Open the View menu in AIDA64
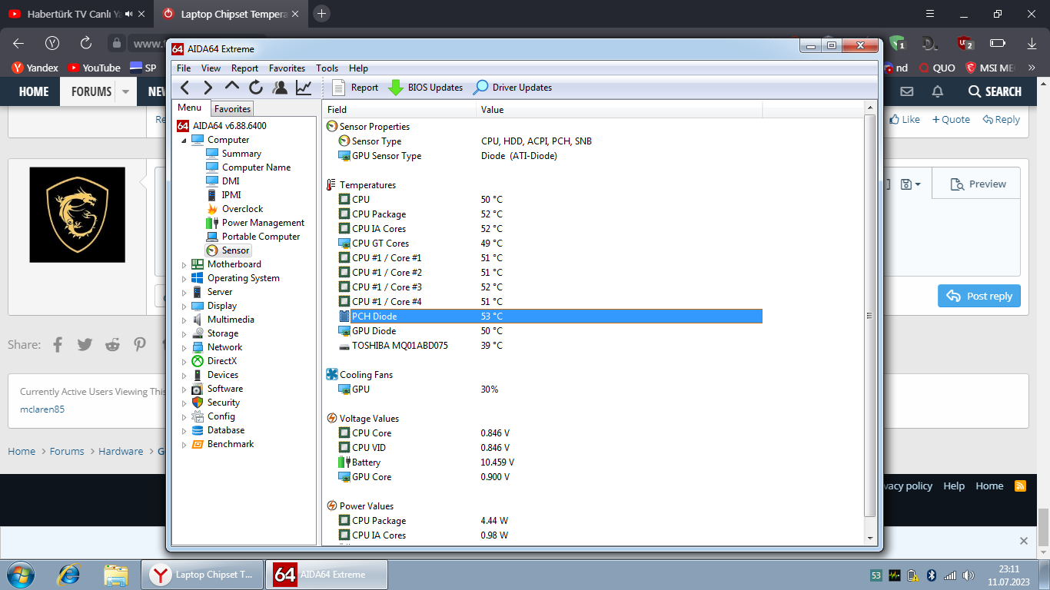This screenshot has width=1050, height=590. 211,68
